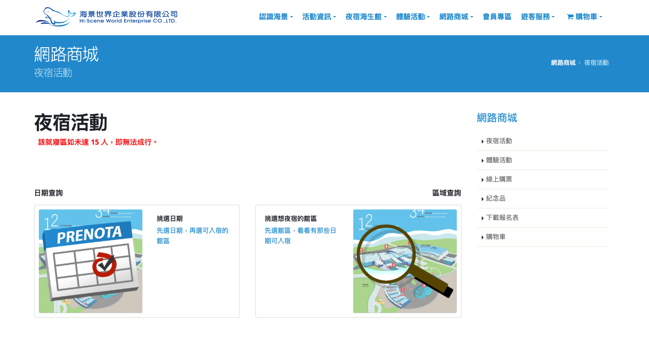Click 下載報名表 sidebar link

tap(502, 218)
